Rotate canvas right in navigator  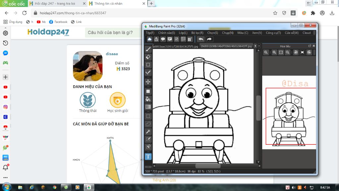click(309, 52)
